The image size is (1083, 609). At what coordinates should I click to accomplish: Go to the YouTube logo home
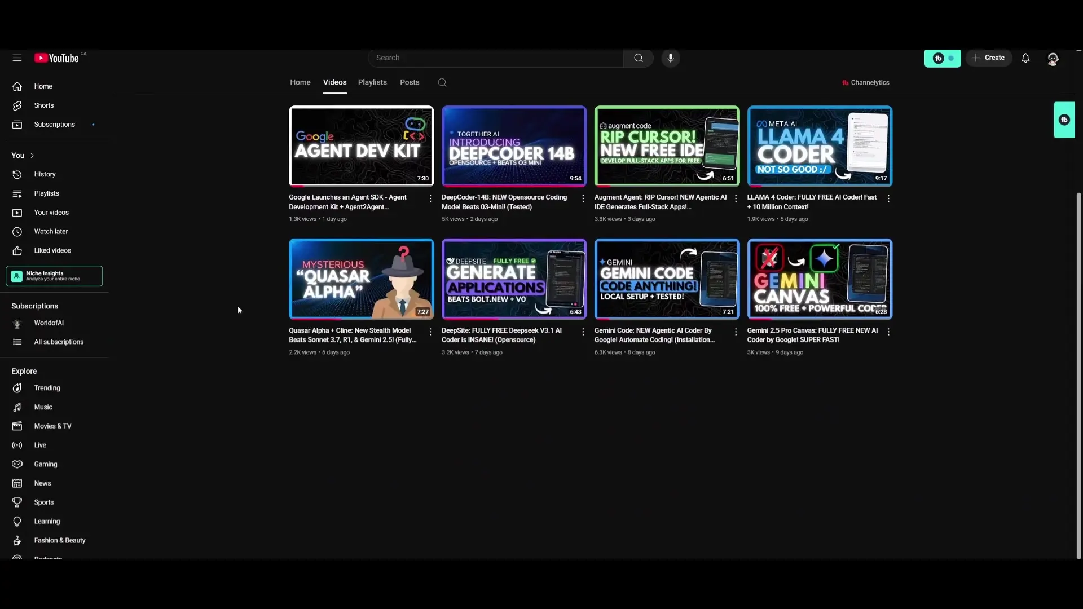coord(56,58)
